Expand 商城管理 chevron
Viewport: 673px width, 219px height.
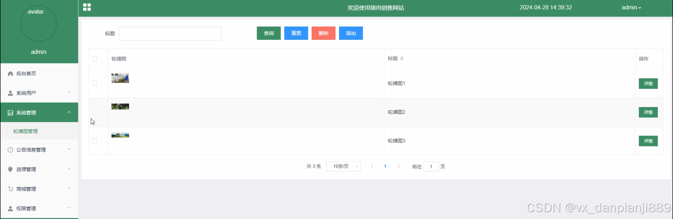point(69,189)
